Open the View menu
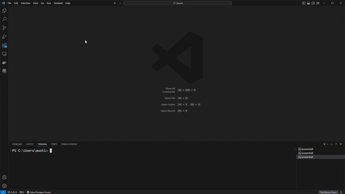345x194 pixels. pyautogui.click(x=36, y=3)
